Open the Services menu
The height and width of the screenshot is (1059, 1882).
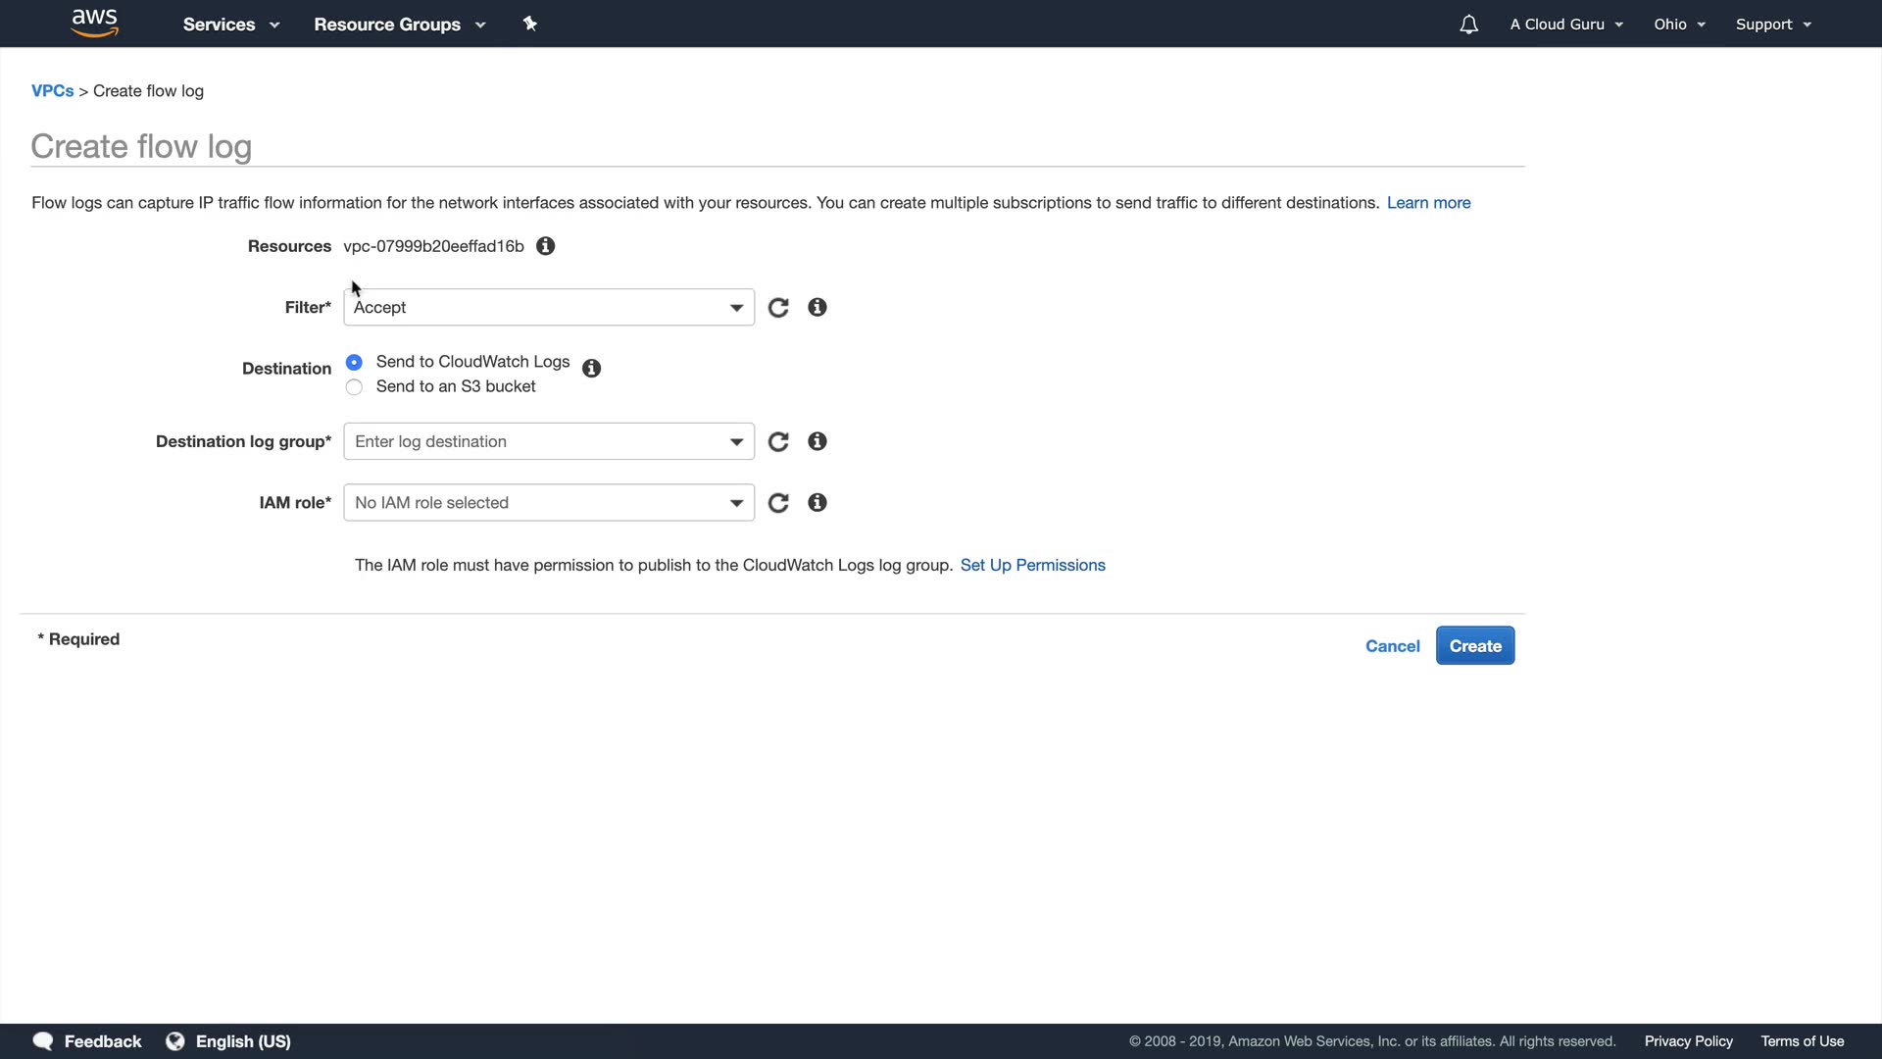pos(230,25)
